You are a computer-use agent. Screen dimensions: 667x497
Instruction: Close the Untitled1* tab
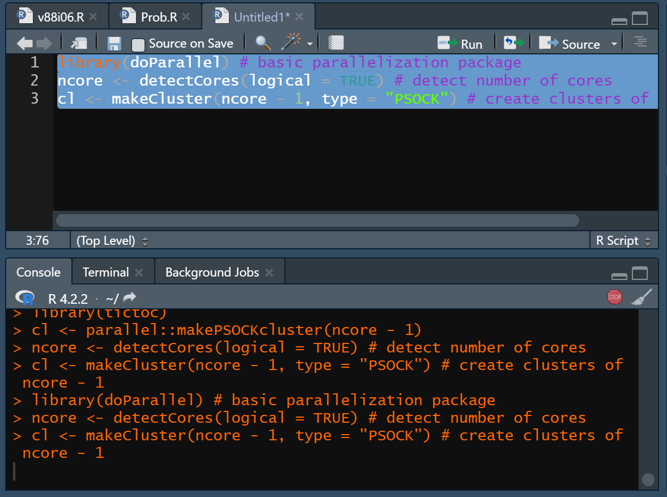click(299, 16)
